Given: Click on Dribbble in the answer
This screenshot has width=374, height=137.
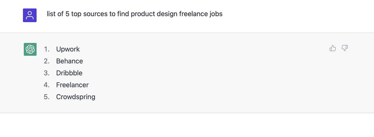Looking at the screenshot, I should click(x=69, y=73).
